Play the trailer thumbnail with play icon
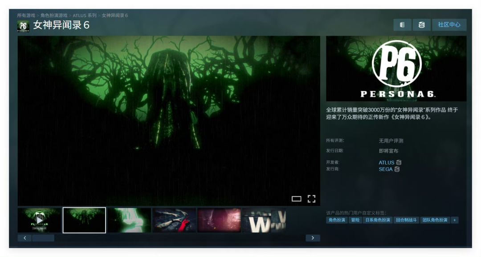 pos(39,220)
